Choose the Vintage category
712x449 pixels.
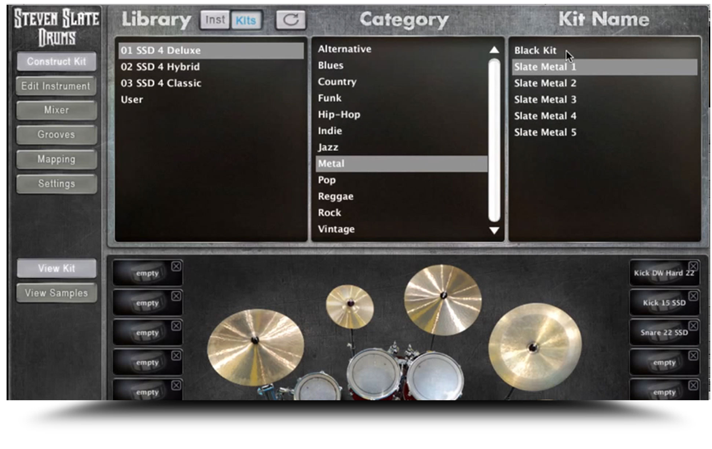[x=401, y=229]
